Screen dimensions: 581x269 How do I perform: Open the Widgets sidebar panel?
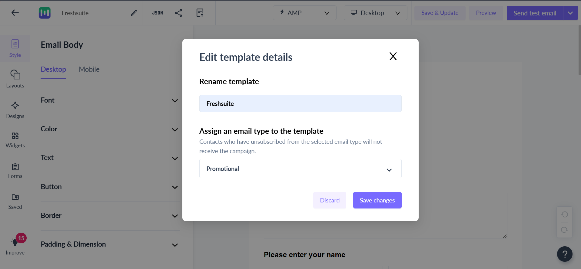[x=15, y=140]
